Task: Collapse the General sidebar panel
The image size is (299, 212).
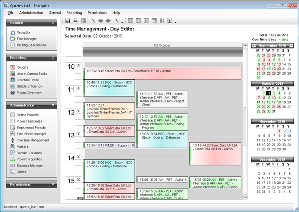Action: [53, 23]
